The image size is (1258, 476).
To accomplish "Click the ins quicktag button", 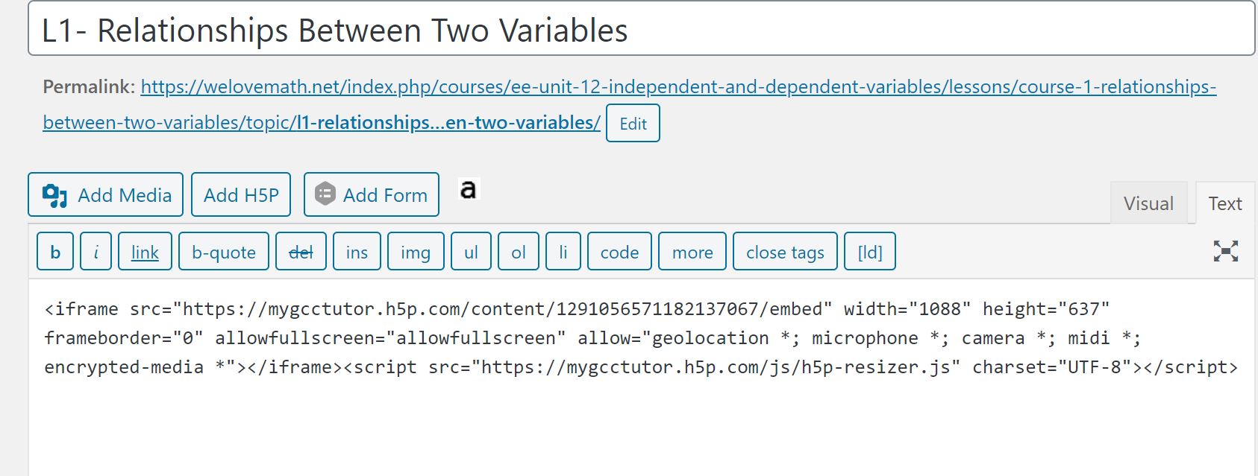I will 357,252.
